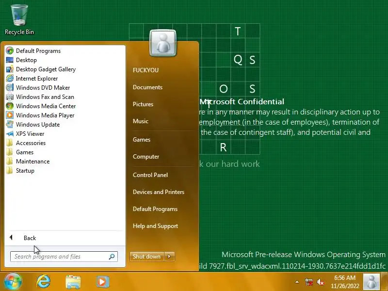Select the Windows Media Player text label
Screen dimensions: 388x291
45,115
